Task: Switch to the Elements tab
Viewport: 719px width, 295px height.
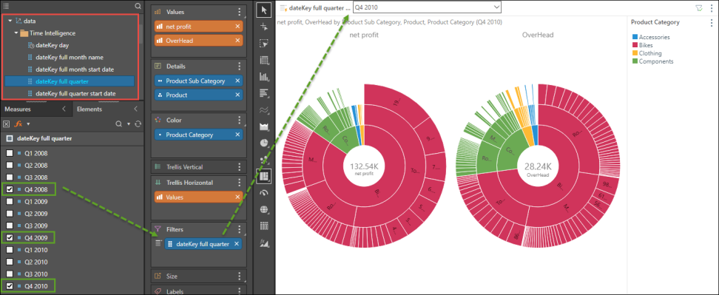Action: pos(90,109)
